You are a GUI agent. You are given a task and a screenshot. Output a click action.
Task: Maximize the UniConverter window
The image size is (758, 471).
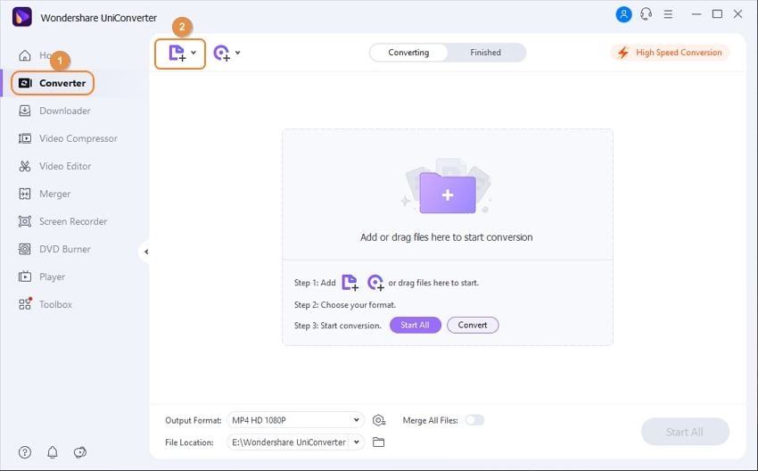point(717,14)
